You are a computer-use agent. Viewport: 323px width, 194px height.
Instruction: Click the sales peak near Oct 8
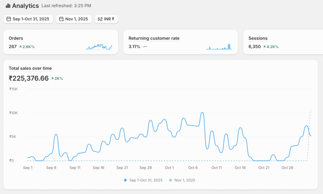click(202, 113)
